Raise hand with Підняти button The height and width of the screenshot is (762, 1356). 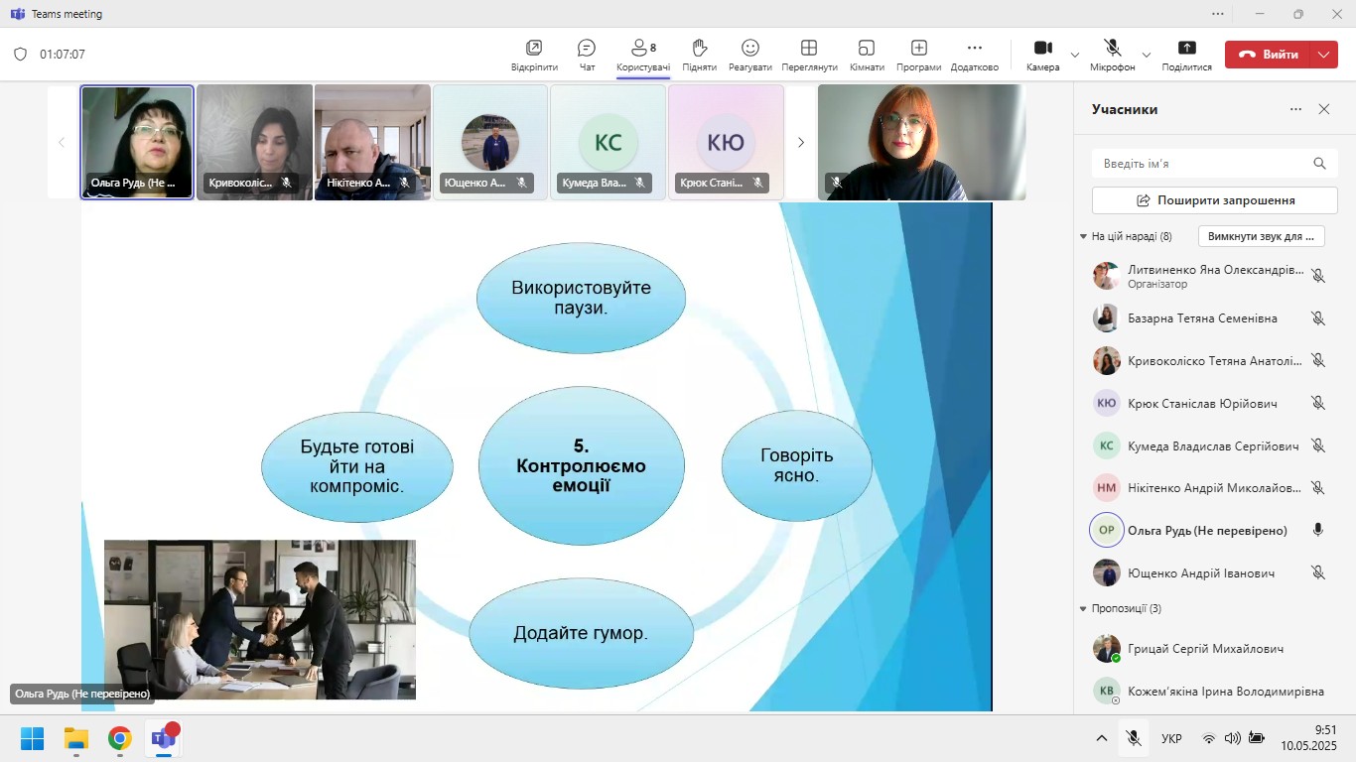(x=699, y=55)
